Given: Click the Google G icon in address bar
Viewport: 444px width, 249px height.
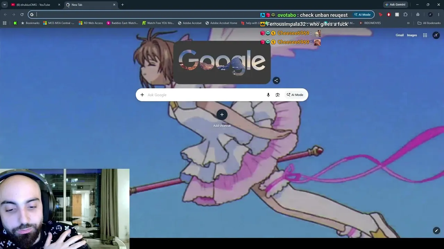Looking at the screenshot, I should (32, 15).
